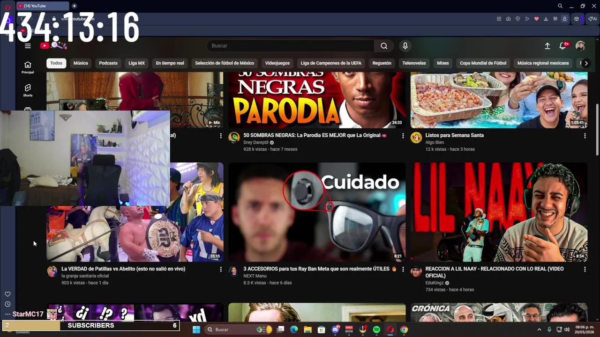This screenshot has width=600, height=337.
Task: Open Opera Easy Setup sliders
Action: [x=555, y=19]
